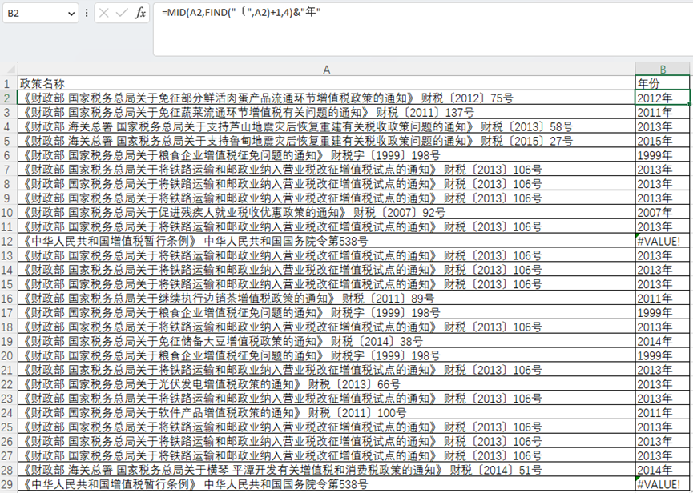Cancel formula entry with the X icon
693x493 pixels.
104,13
